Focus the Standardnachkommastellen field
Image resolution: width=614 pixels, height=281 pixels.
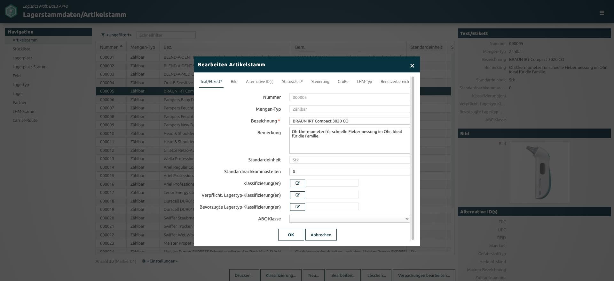point(350,172)
